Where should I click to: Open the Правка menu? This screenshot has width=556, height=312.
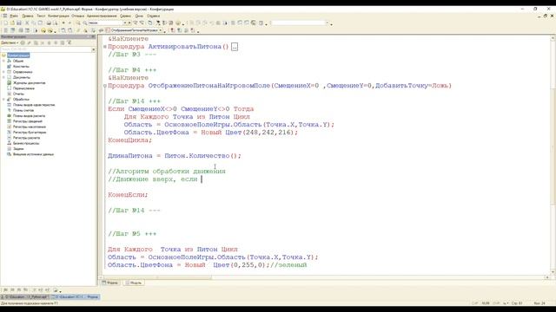tap(27, 16)
